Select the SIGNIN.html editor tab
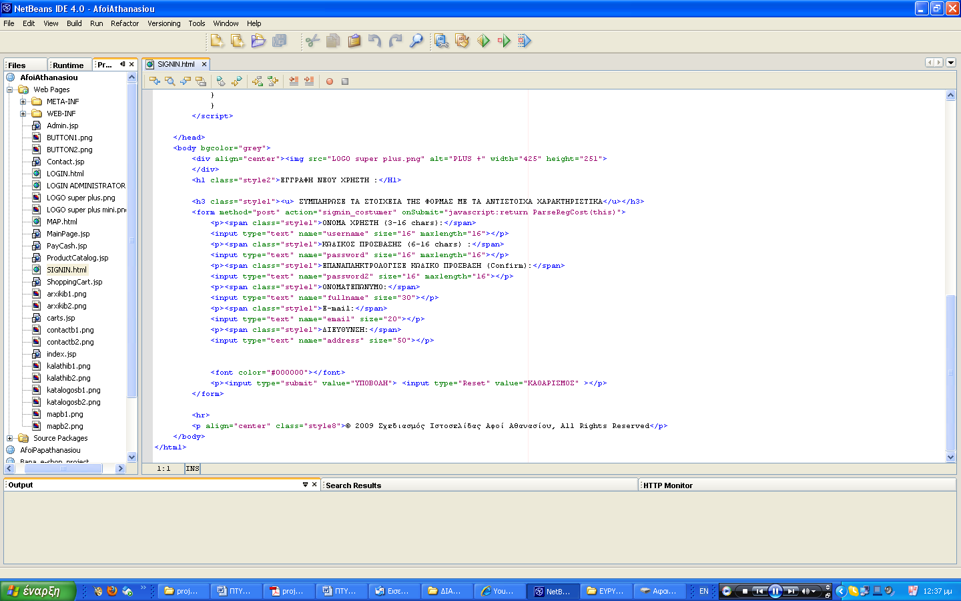 click(176, 64)
